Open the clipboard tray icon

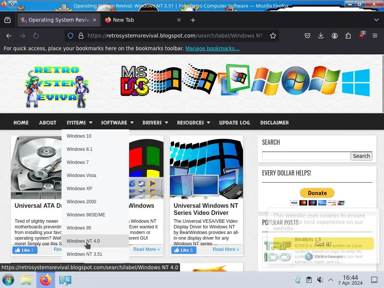309,280
